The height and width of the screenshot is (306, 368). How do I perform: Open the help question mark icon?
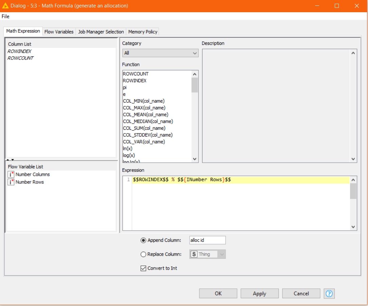(x=329, y=293)
